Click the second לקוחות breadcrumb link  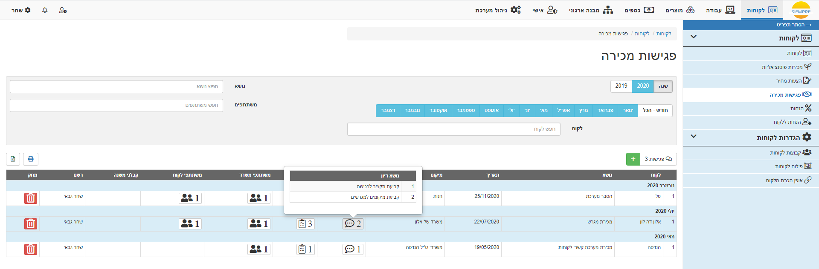(x=642, y=34)
